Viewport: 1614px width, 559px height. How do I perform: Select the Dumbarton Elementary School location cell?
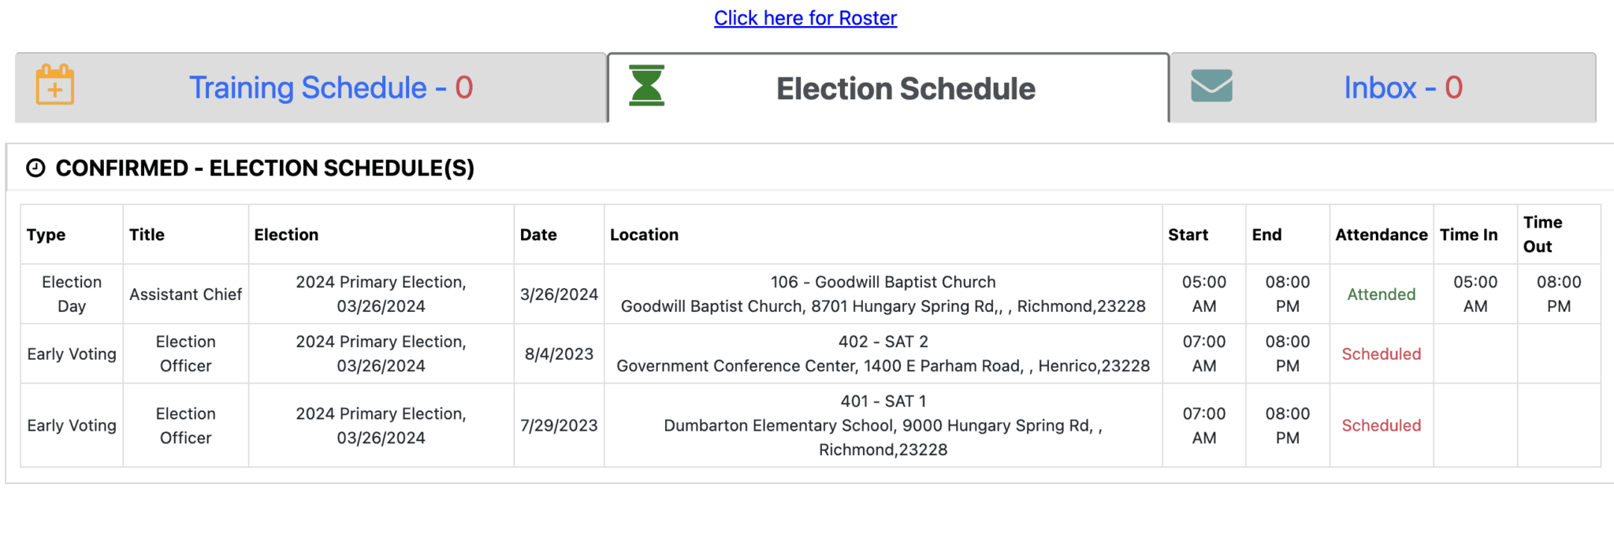tap(883, 426)
